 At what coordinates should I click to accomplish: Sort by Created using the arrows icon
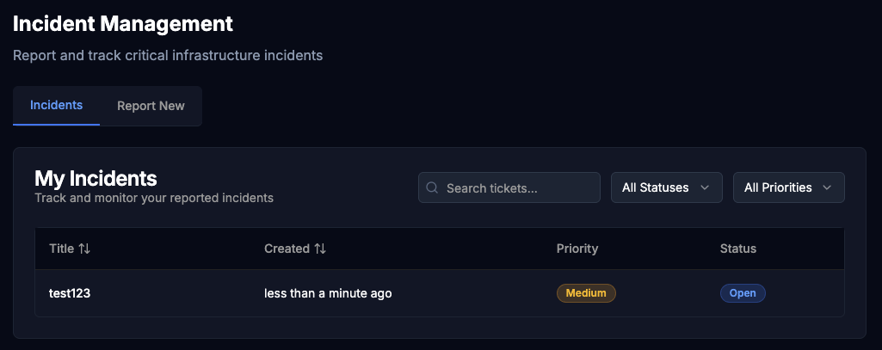[x=320, y=249]
